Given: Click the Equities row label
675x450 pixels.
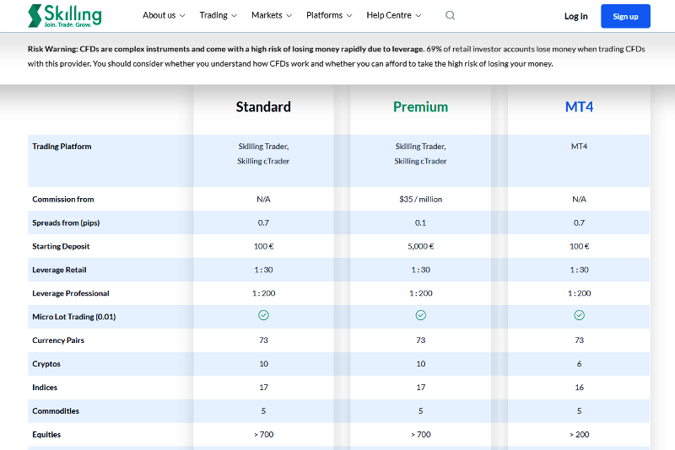Looking at the screenshot, I should [46, 435].
